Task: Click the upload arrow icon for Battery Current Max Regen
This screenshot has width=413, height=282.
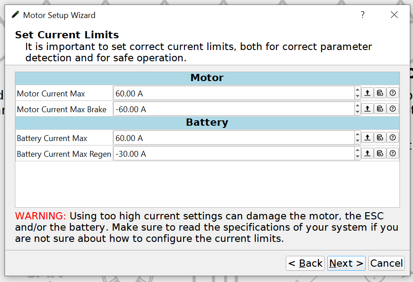Action: [x=367, y=153]
